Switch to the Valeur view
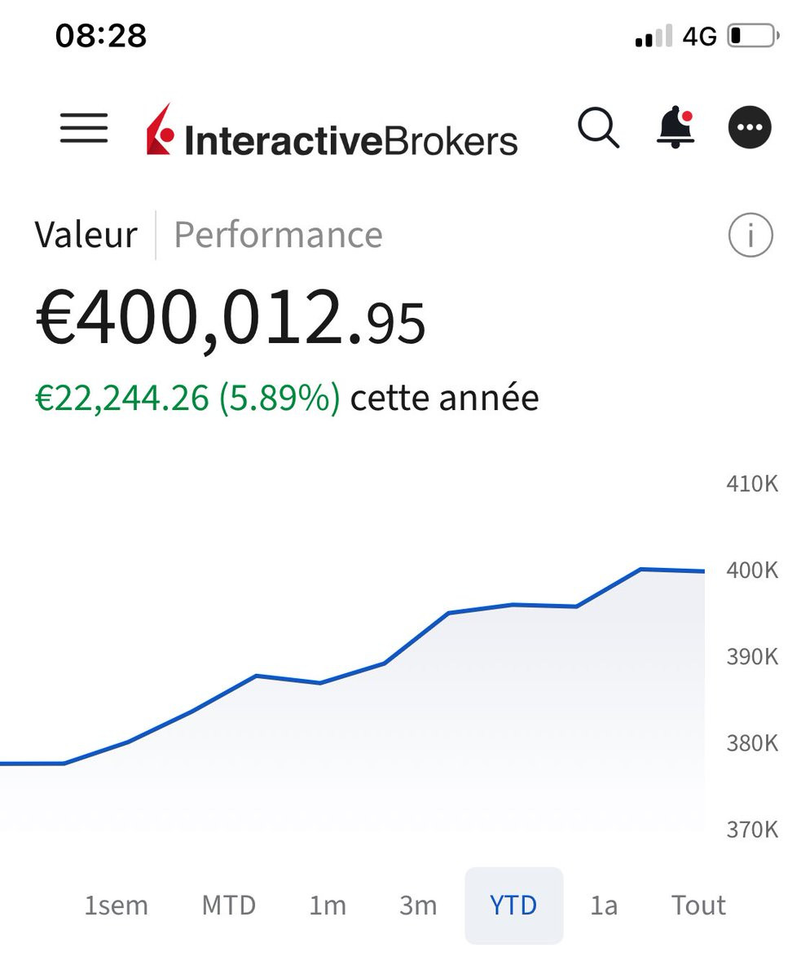810x978 pixels. [86, 235]
